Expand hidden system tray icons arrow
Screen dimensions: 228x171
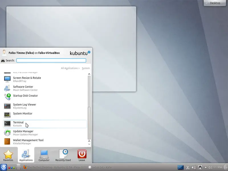(x=205, y=167)
